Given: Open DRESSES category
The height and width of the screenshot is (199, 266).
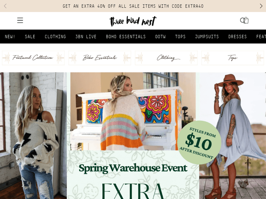Looking at the screenshot, I should [237, 36].
